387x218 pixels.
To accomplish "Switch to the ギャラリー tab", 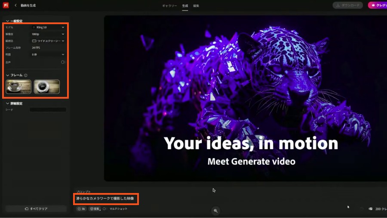I will pyautogui.click(x=169, y=6).
